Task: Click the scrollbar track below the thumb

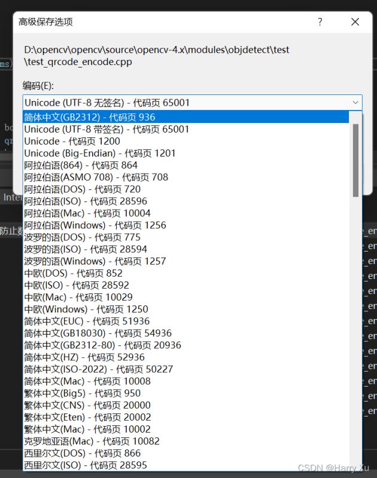Action: coord(356,329)
